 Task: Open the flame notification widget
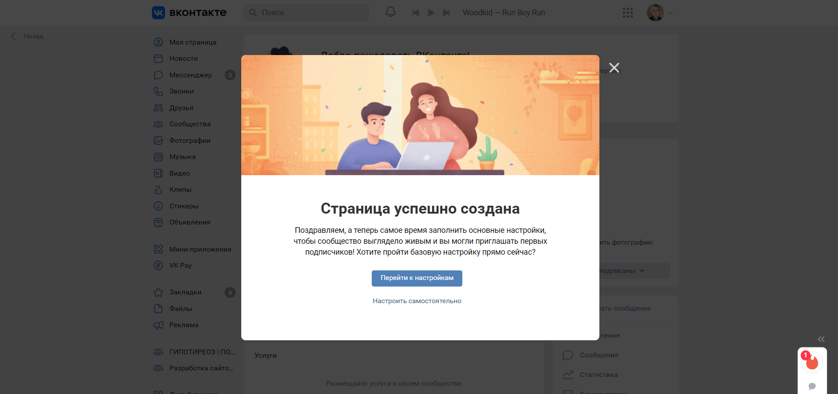[812, 363]
